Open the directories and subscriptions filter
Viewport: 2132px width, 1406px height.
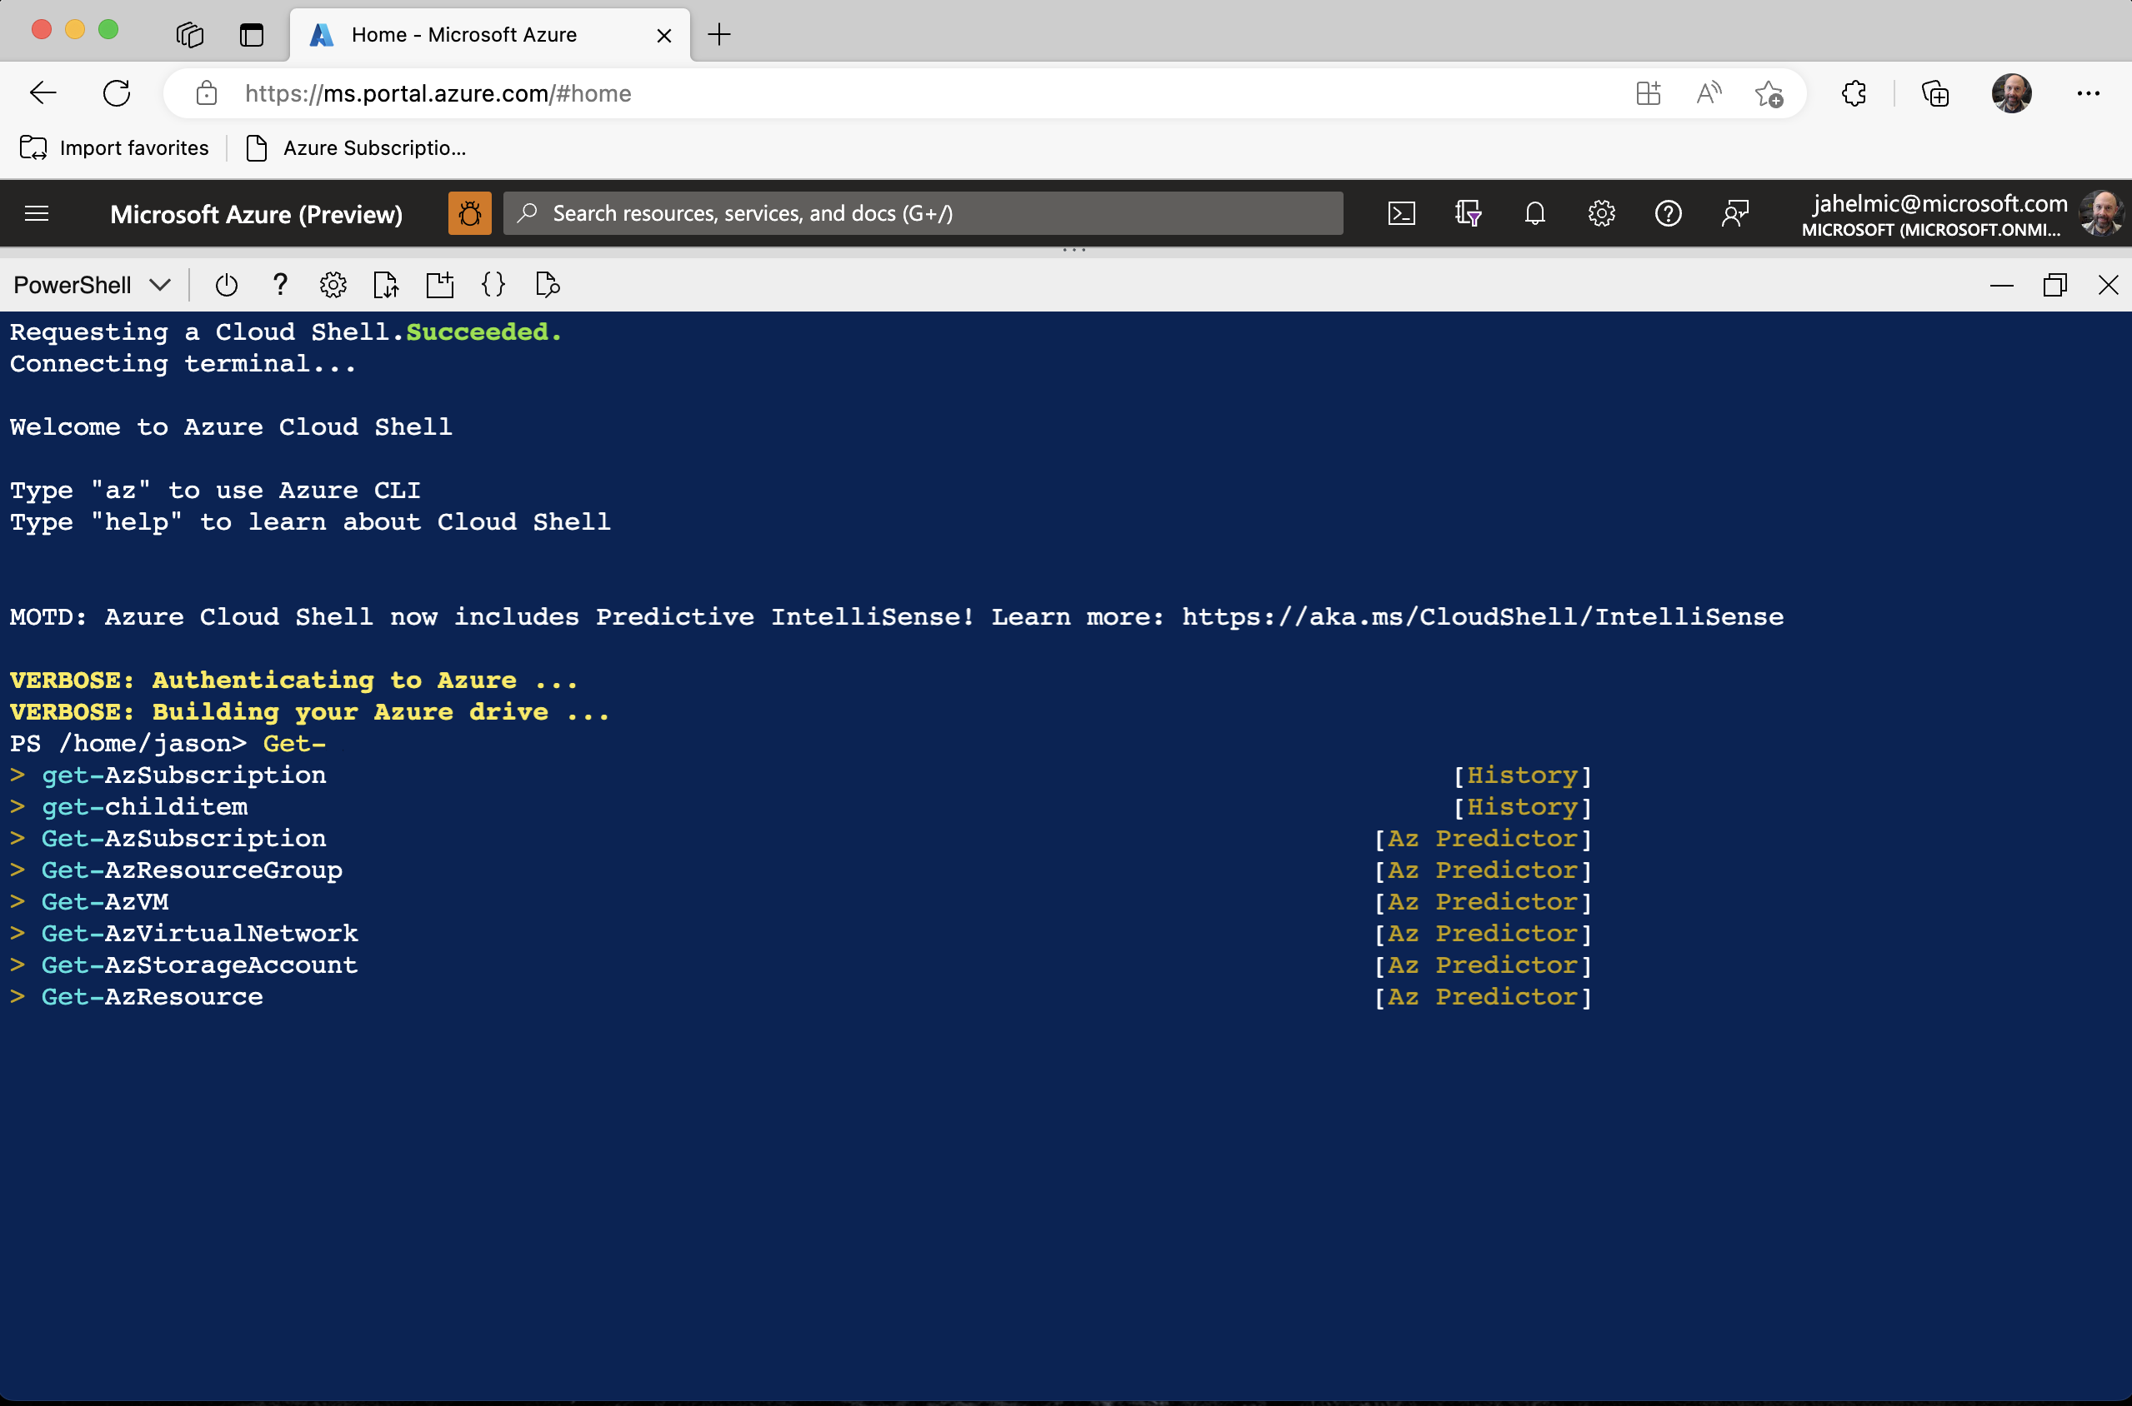[x=1468, y=212]
